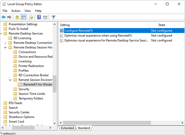Open the File menu
Viewport: 185px width, 135px height.
pos(5,11)
